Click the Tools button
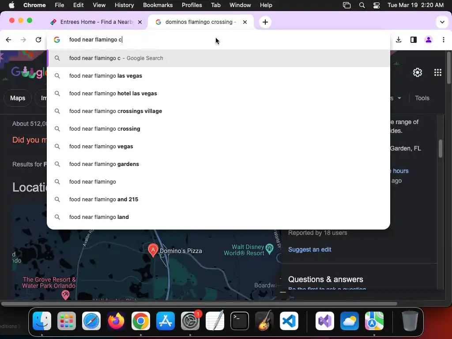The image size is (452, 339). (x=422, y=98)
